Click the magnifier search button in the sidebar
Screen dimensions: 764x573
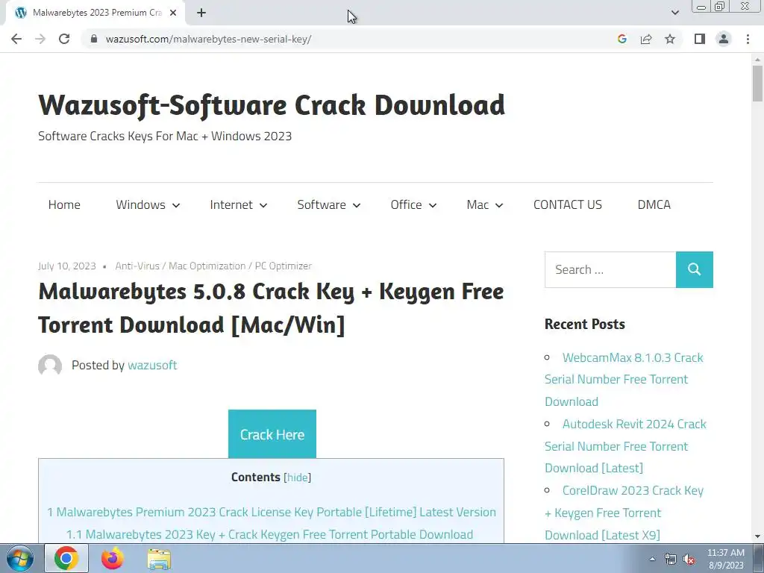[695, 269]
